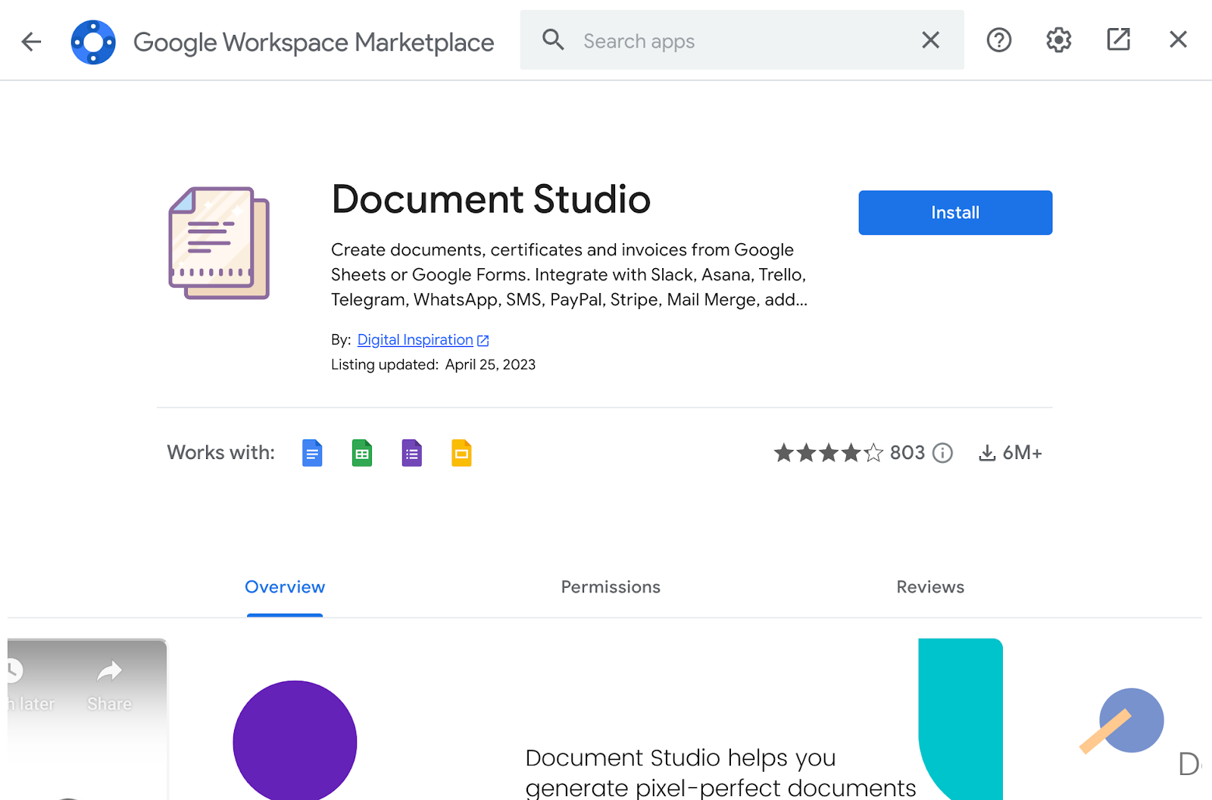
Task: Click the Document Studio app icon
Action: (x=219, y=243)
